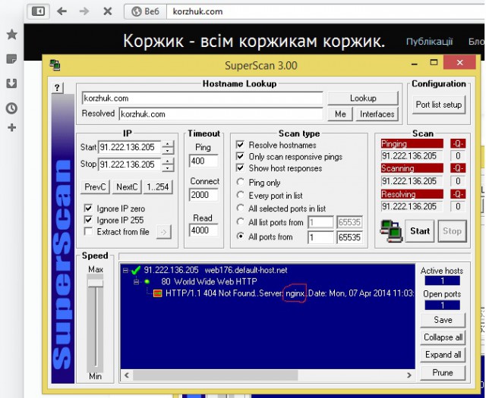Toggle the browser sidebar panel icon
The image size is (486, 398).
coord(39,11)
